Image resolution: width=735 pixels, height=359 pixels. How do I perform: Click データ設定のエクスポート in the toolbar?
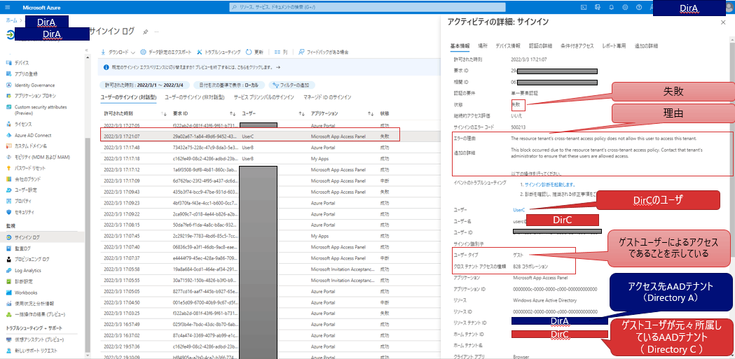(x=165, y=52)
